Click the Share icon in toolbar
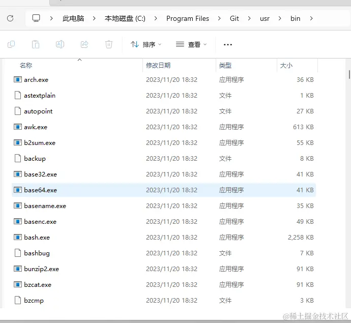Image resolution: width=351 pixels, height=323 pixels. (84, 44)
